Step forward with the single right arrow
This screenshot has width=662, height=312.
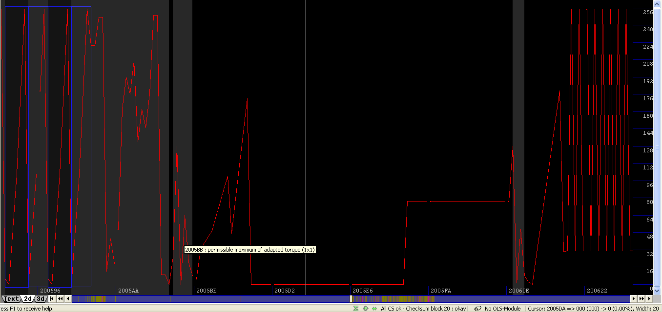click(634, 299)
